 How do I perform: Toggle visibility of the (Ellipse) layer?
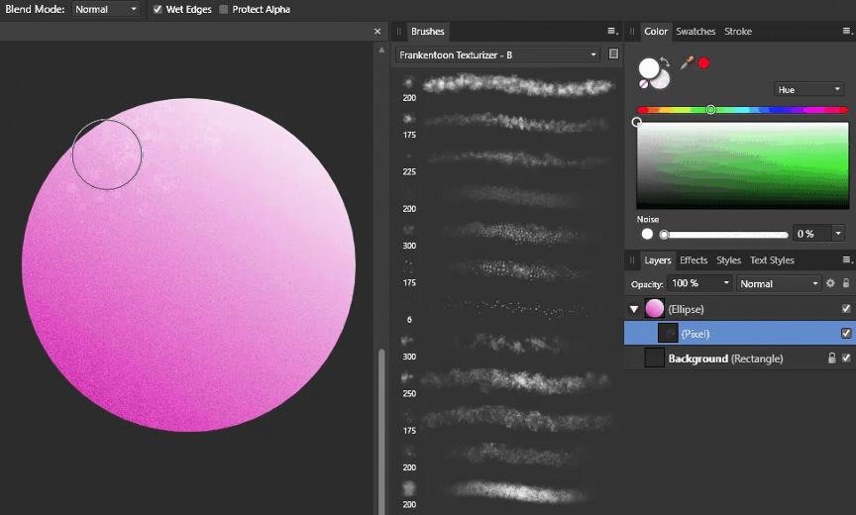pos(846,309)
